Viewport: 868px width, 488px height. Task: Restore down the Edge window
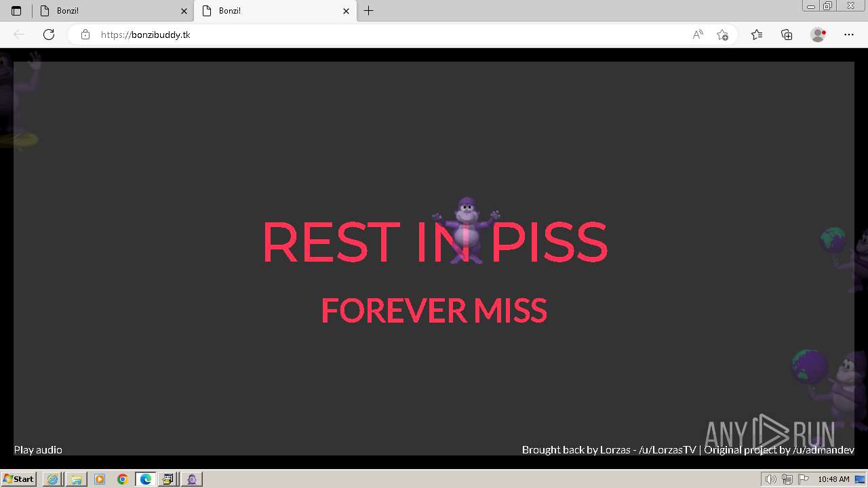pyautogui.click(x=828, y=6)
